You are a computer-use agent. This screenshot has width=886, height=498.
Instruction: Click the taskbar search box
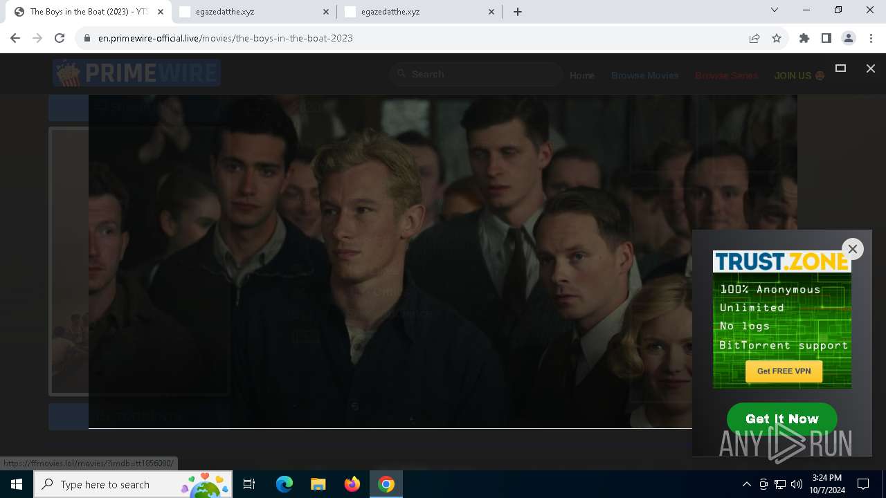coord(133,484)
